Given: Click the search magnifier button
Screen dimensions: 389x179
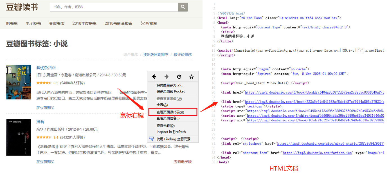Looking at the screenshot, I should pos(183,7).
